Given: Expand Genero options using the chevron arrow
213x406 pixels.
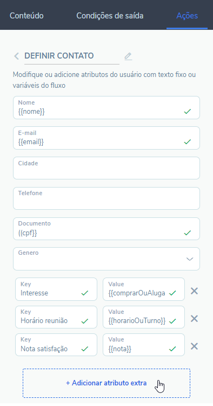Looking at the screenshot, I should [x=190, y=259].
